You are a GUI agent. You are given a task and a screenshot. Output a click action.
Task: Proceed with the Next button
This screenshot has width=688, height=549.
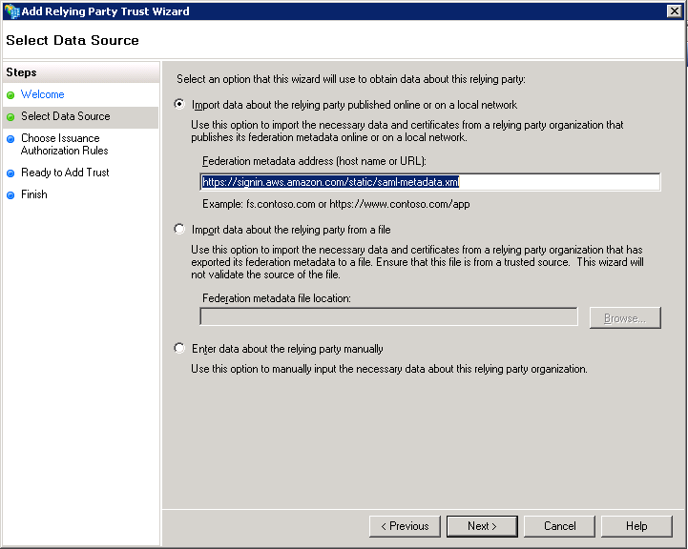(482, 526)
